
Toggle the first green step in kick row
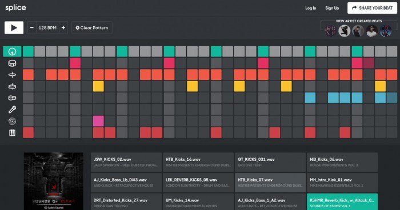[28, 51]
